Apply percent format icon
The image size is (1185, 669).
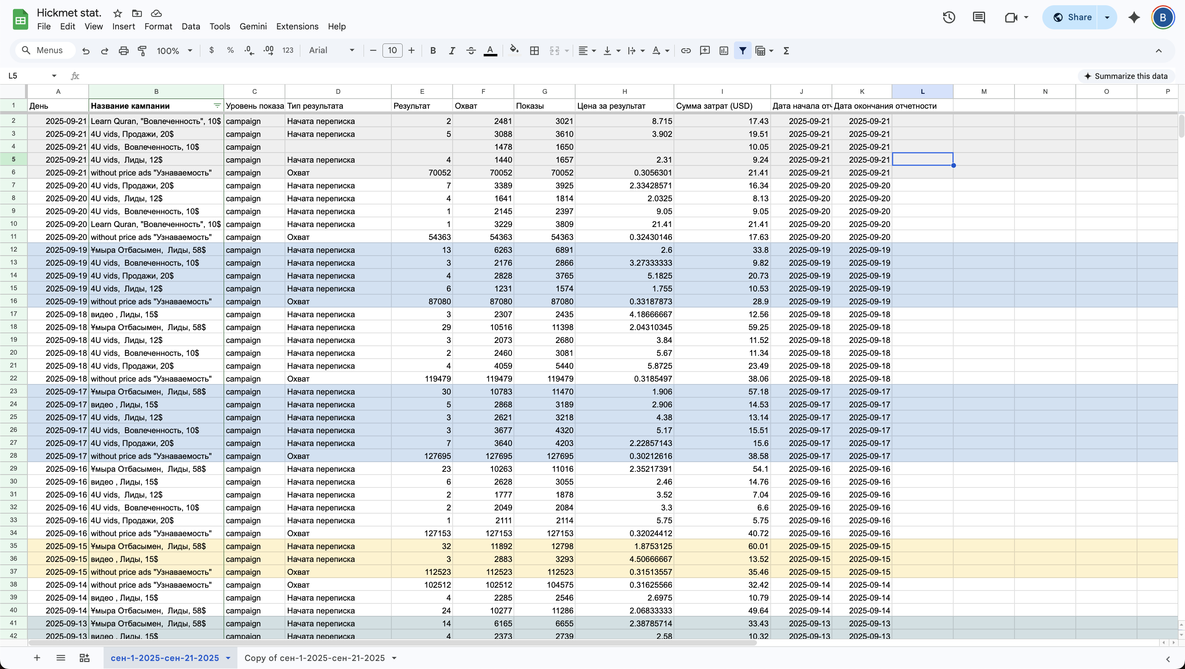pos(231,51)
